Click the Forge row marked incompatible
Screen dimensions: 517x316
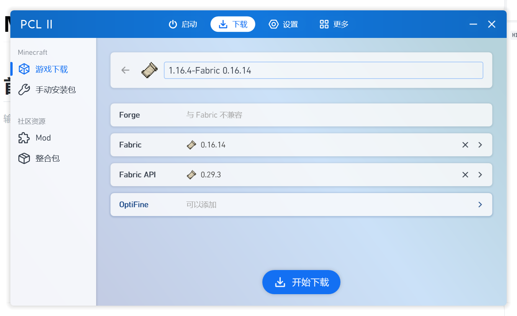(x=301, y=115)
